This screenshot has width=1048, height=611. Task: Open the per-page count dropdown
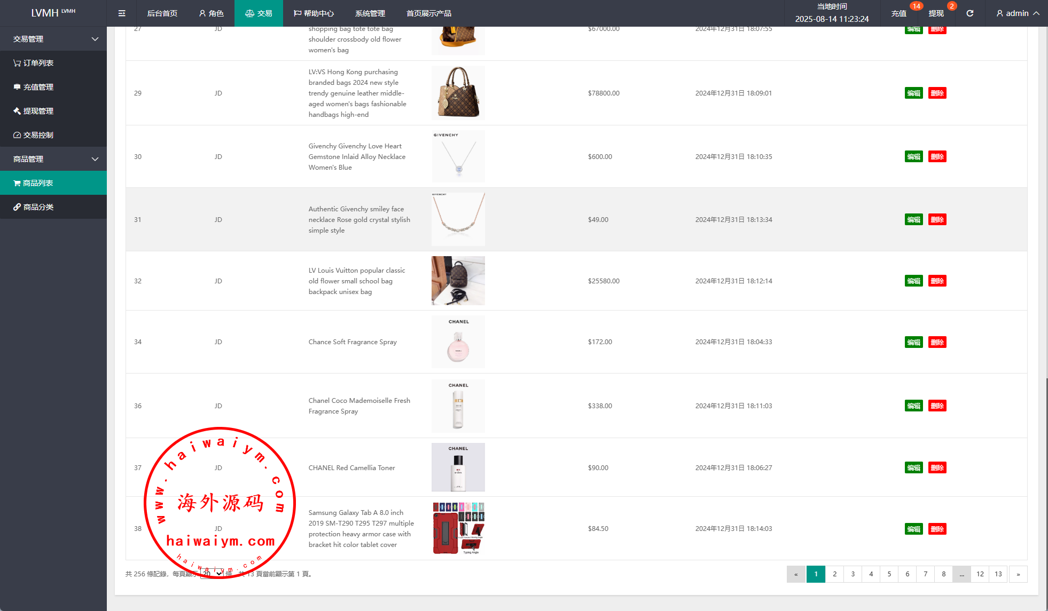[x=212, y=574]
